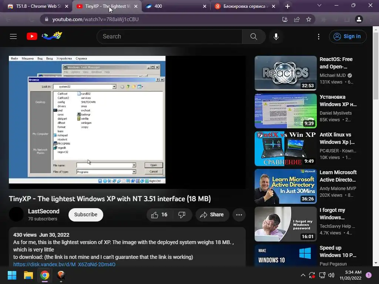Screen dimensions: 379x284
Task: Open AntiX linux vs Windows Xp title
Action: pyautogui.click(x=337, y=138)
